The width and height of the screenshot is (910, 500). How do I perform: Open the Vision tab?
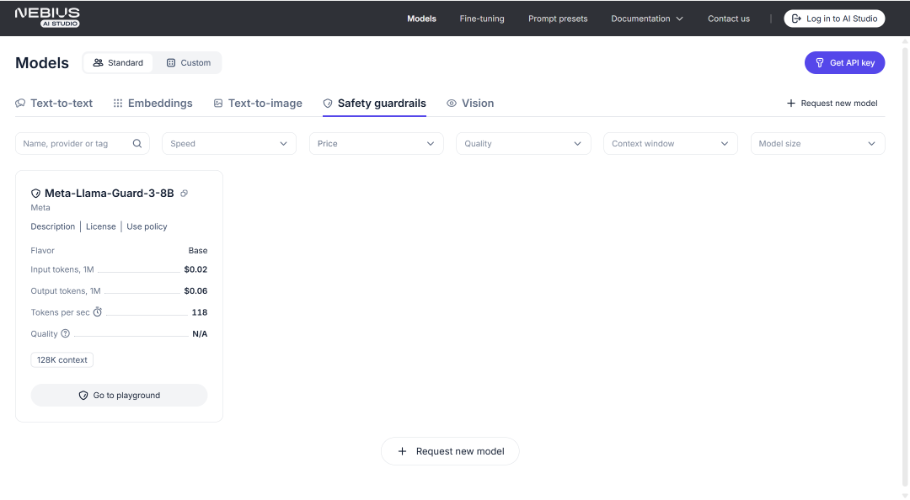(470, 104)
